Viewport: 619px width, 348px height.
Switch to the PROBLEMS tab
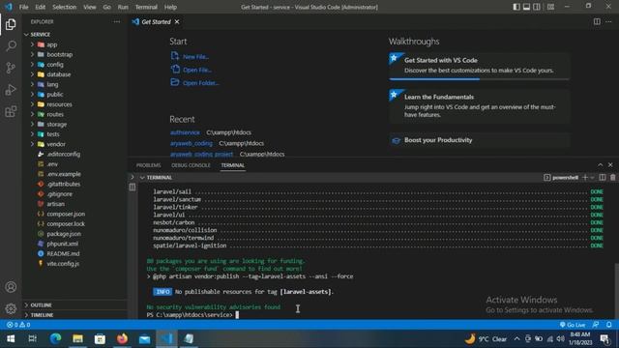coord(148,165)
